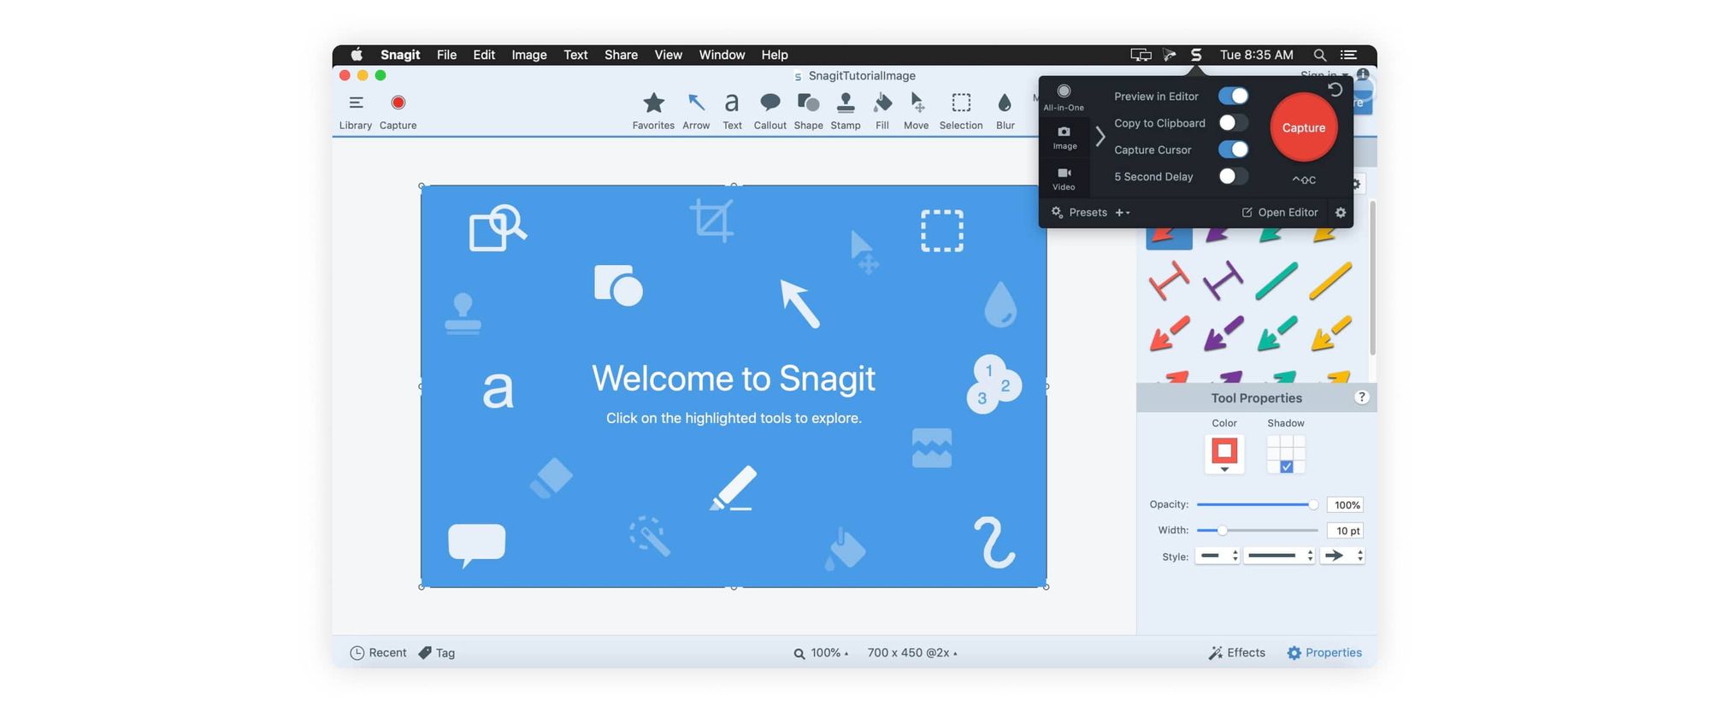The height and width of the screenshot is (712, 1710).
Task: Select the red dashed arrow quick style
Action: tap(1169, 333)
